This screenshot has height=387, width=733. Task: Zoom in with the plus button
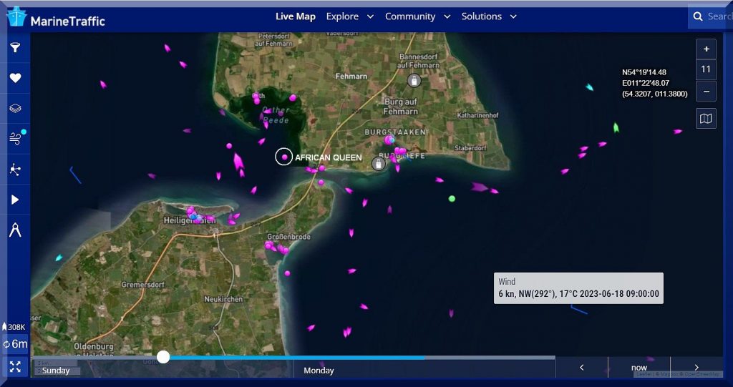(706, 49)
